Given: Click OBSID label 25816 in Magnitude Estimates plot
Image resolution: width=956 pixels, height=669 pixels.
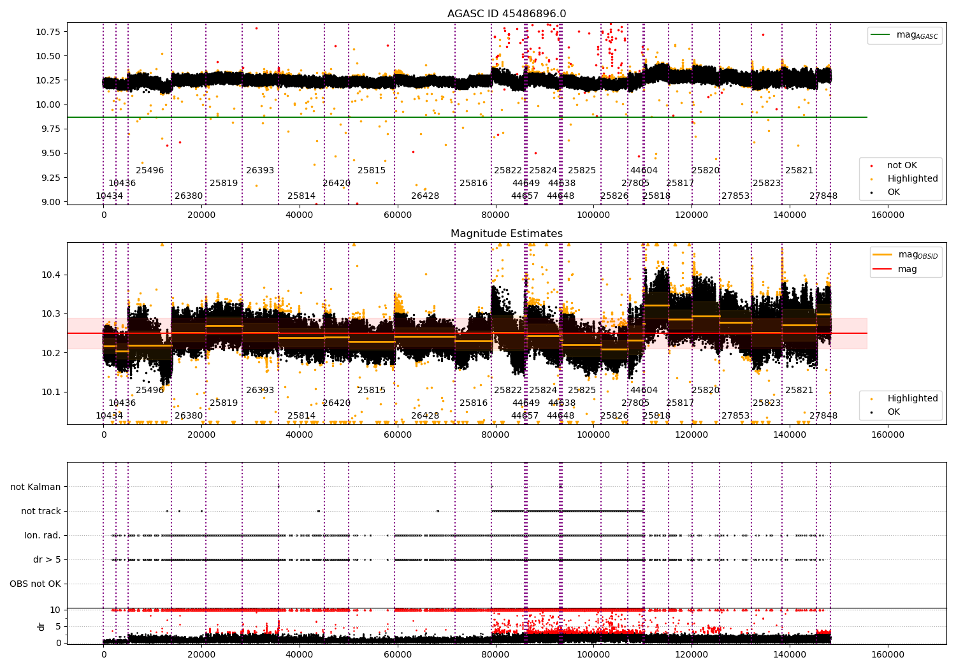Looking at the screenshot, I should tap(474, 403).
